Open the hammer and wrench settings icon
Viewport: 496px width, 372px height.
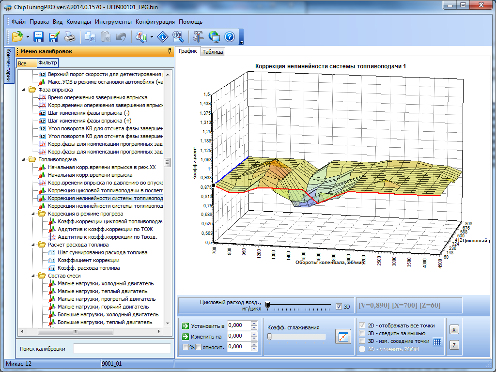point(198,36)
